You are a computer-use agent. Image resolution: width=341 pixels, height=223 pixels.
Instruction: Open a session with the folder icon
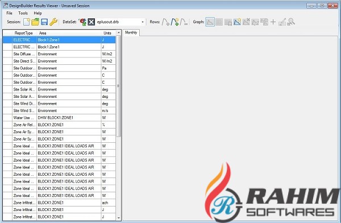35,22
